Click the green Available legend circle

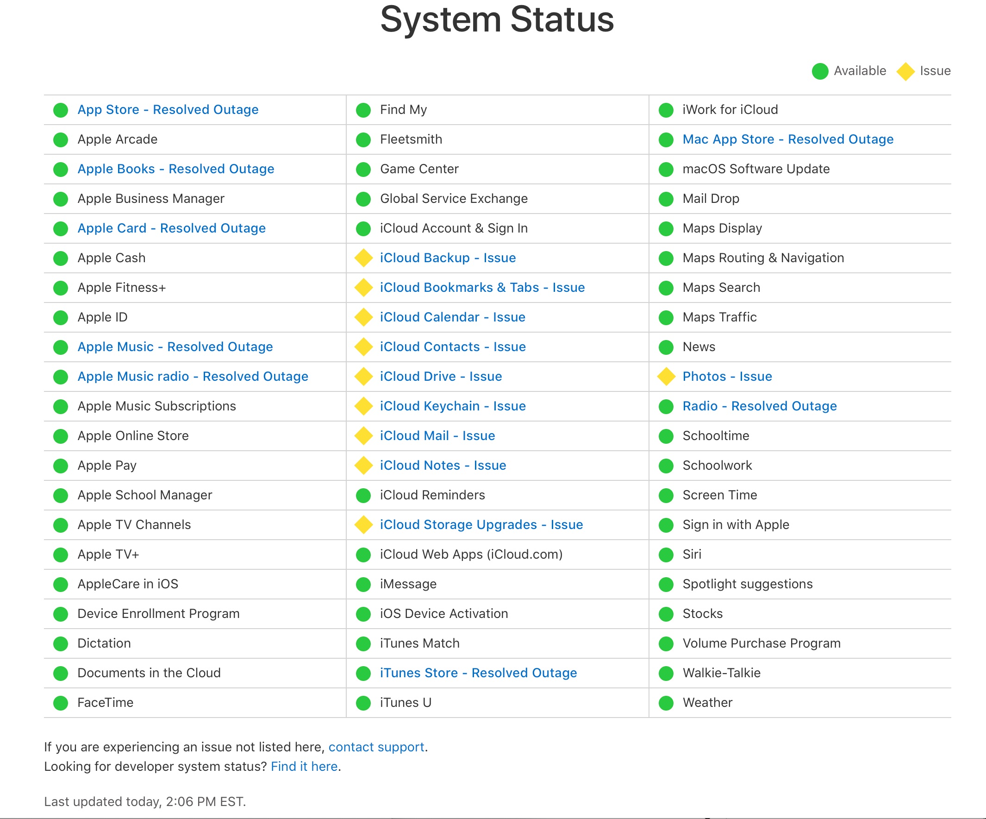tap(820, 71)
